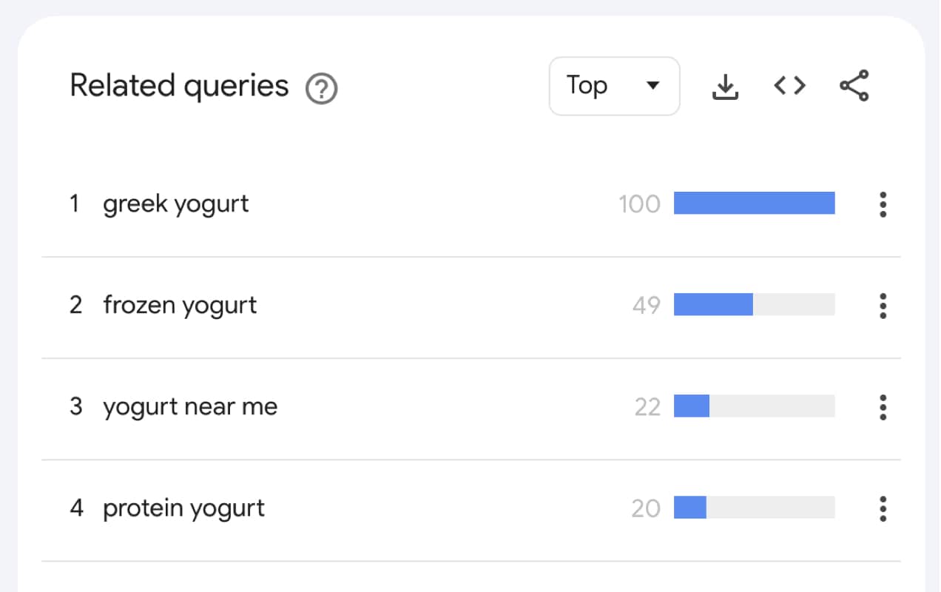Open the embed code icon

click(x=789, y=85)
